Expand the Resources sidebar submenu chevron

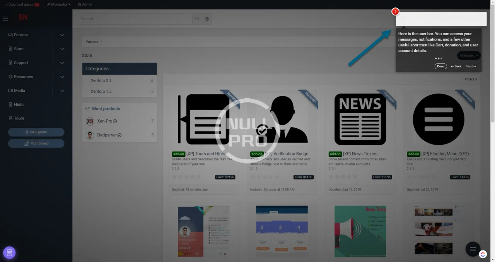(62, 77)
